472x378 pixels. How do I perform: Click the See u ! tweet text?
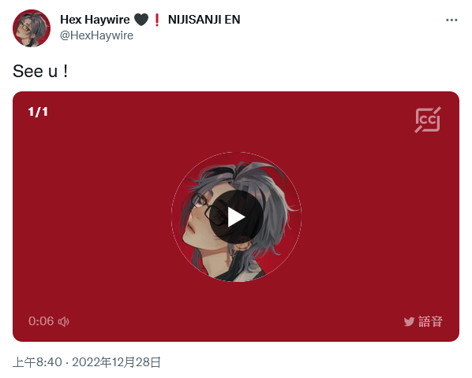(x=40, y=72)
